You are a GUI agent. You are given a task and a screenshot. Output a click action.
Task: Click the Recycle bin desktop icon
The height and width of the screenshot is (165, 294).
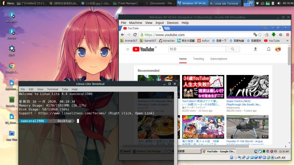[x=11, y=101]
